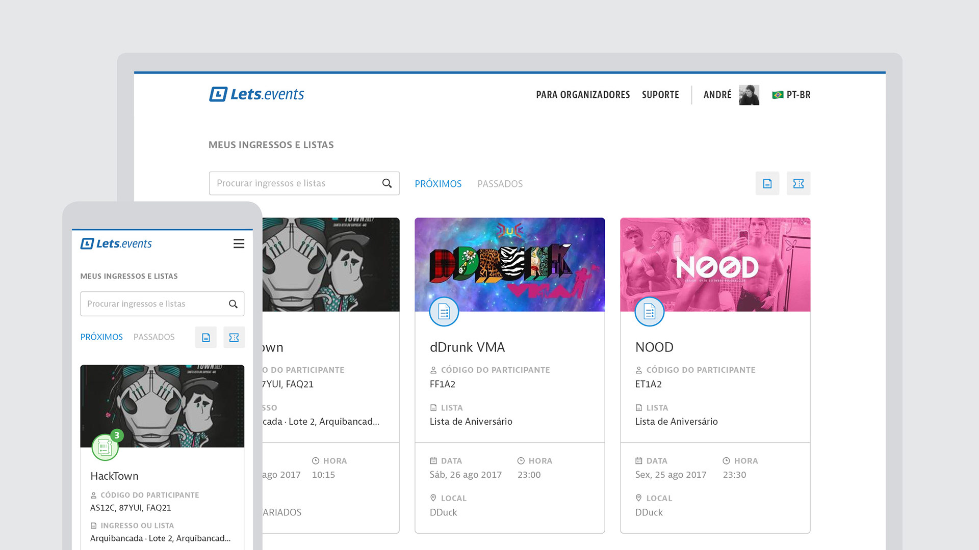The image size is (979, 550).
Task: Click desktop Procurar ingressos e listas field
Action: (x=296, y=183)
